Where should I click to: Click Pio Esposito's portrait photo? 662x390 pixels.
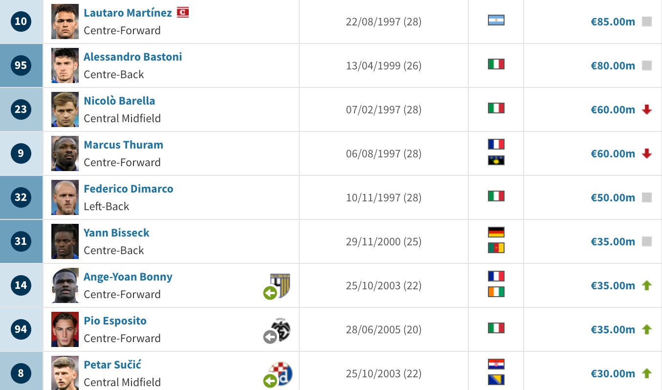(65, 329)
